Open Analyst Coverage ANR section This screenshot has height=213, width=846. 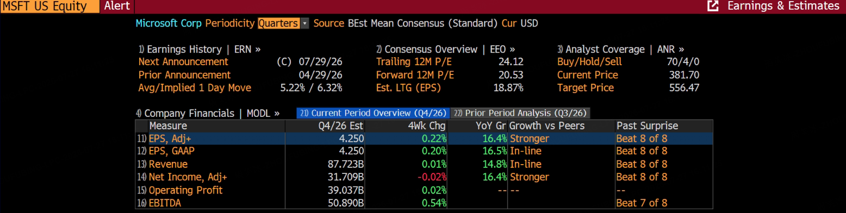point(621,49)
